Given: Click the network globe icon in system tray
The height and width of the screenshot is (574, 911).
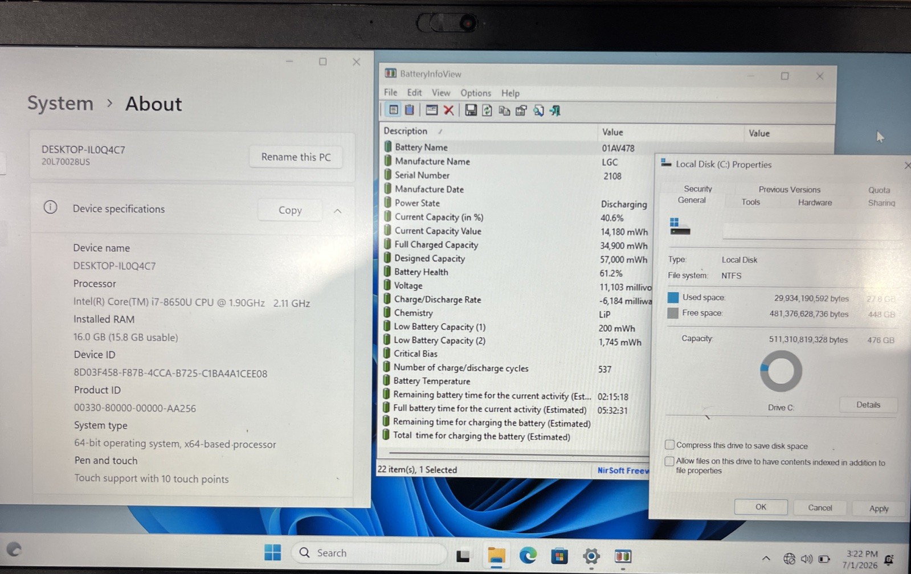Looking at the screenshot, I should [789, 559].
